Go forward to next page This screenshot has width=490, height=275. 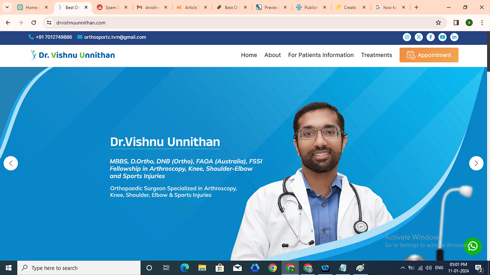(x=21, y=23)
